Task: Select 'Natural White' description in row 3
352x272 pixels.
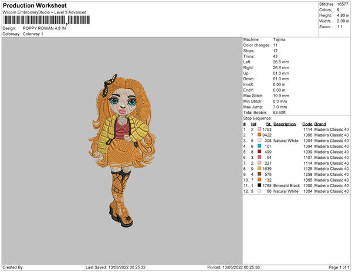Action: pyautogui.click(x=286, y=141)
